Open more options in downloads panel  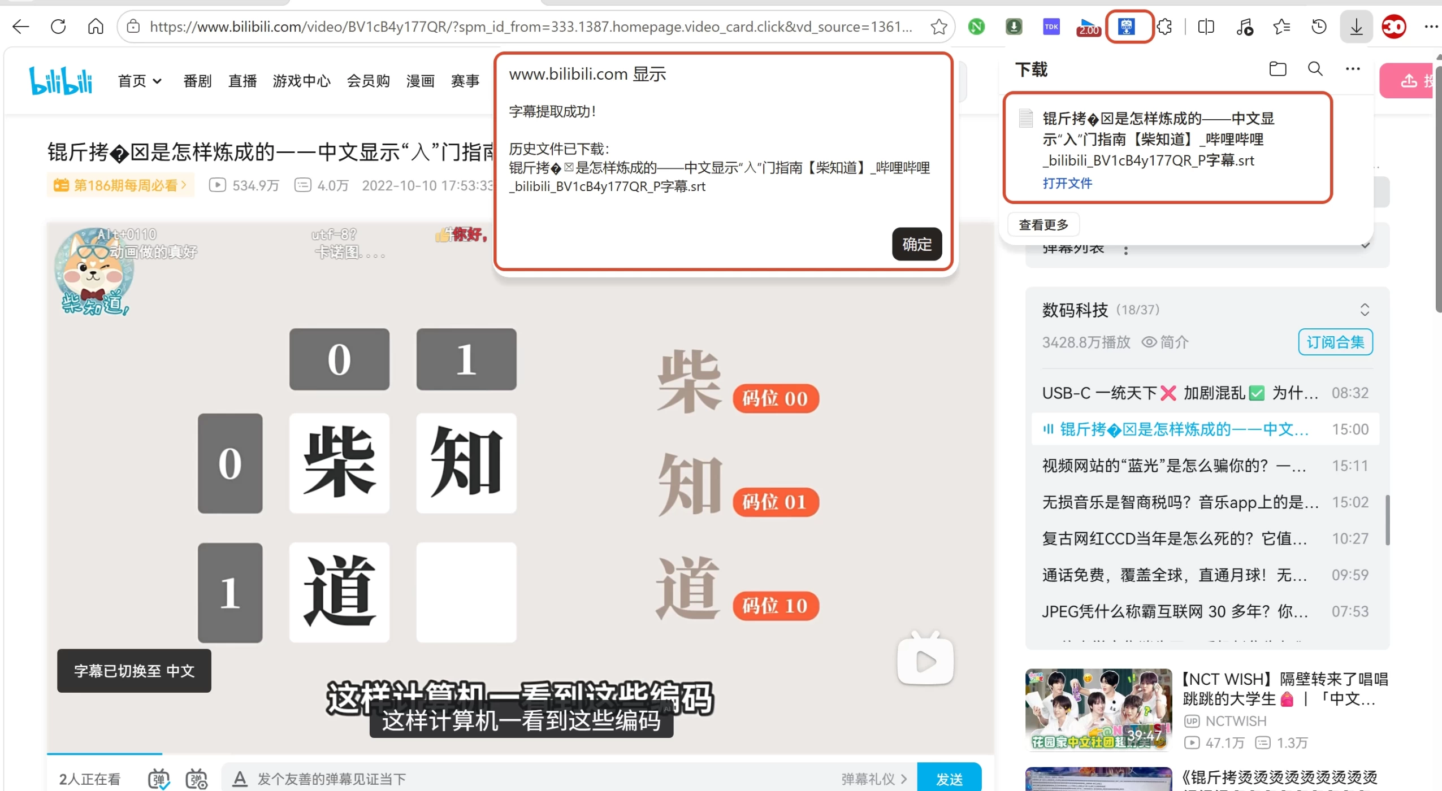click(x=1353, y=69)
